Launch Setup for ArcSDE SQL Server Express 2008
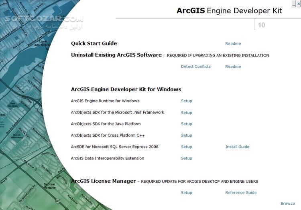The height and width of the screenshot is (210, 301). pos(186,147)
